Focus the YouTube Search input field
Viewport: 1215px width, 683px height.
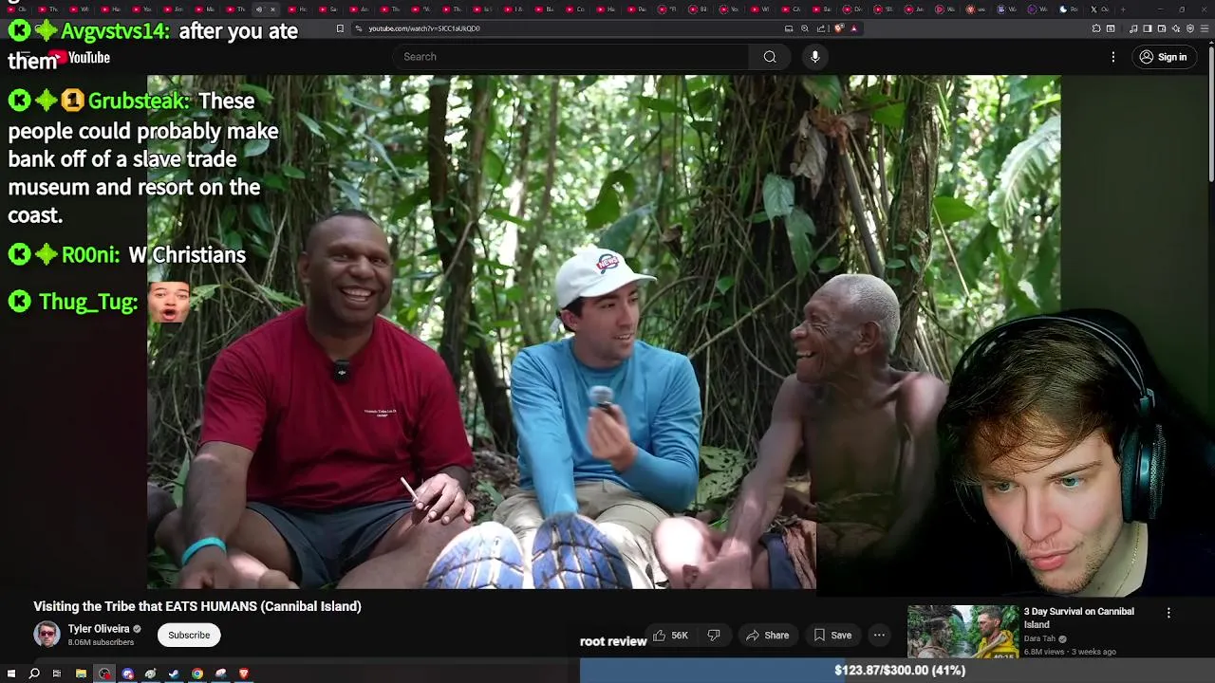point(570,57)
